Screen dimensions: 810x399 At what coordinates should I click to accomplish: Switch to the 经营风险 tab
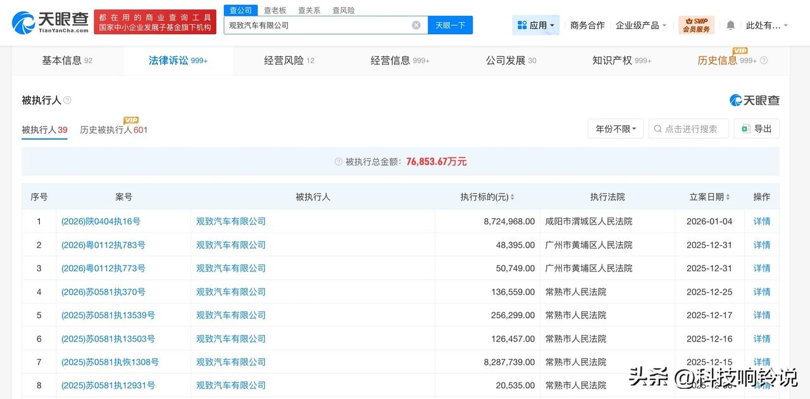(289, 61)
